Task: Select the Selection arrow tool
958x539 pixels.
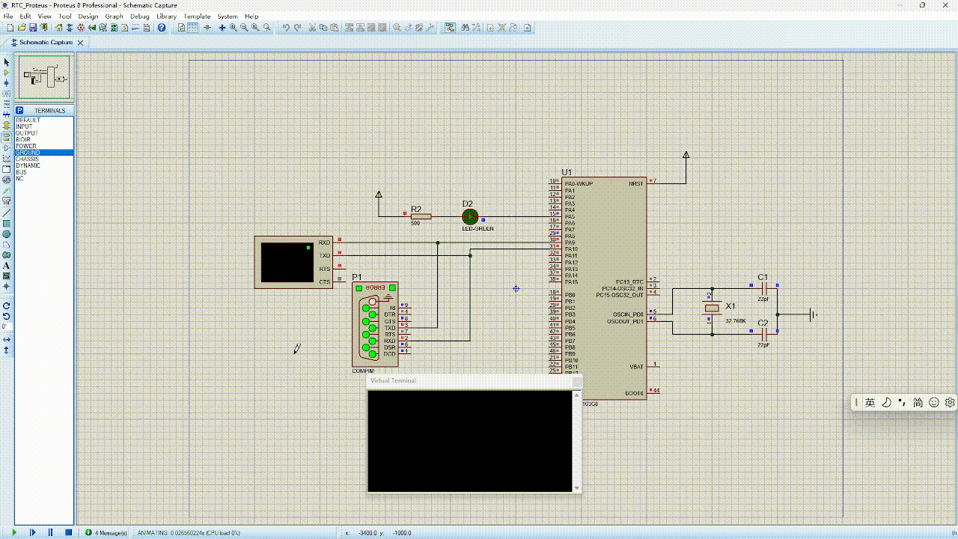Action: [x=7, y=61]
